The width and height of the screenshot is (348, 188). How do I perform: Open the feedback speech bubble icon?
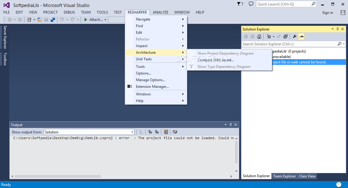click(x=251, y=4)
